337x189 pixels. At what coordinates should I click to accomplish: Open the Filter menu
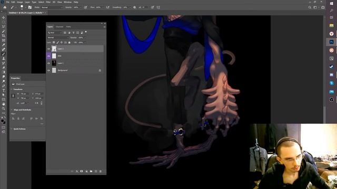coord(48,2)
